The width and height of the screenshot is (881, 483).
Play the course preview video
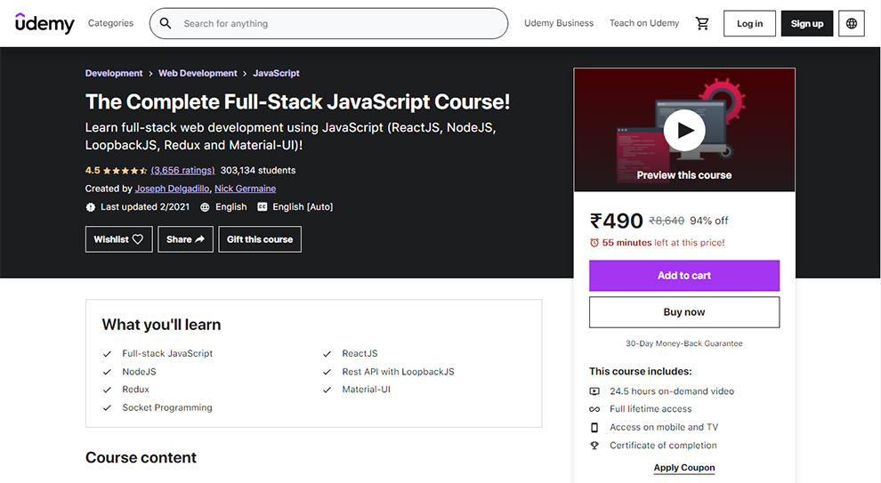coord(684,130)
